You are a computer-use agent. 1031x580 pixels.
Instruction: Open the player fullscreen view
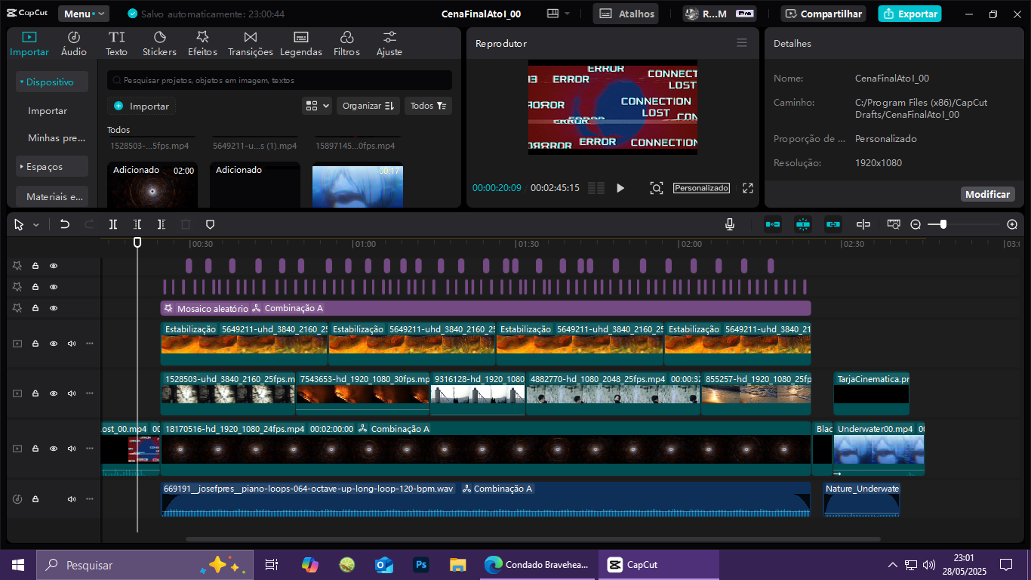(748, 188)
